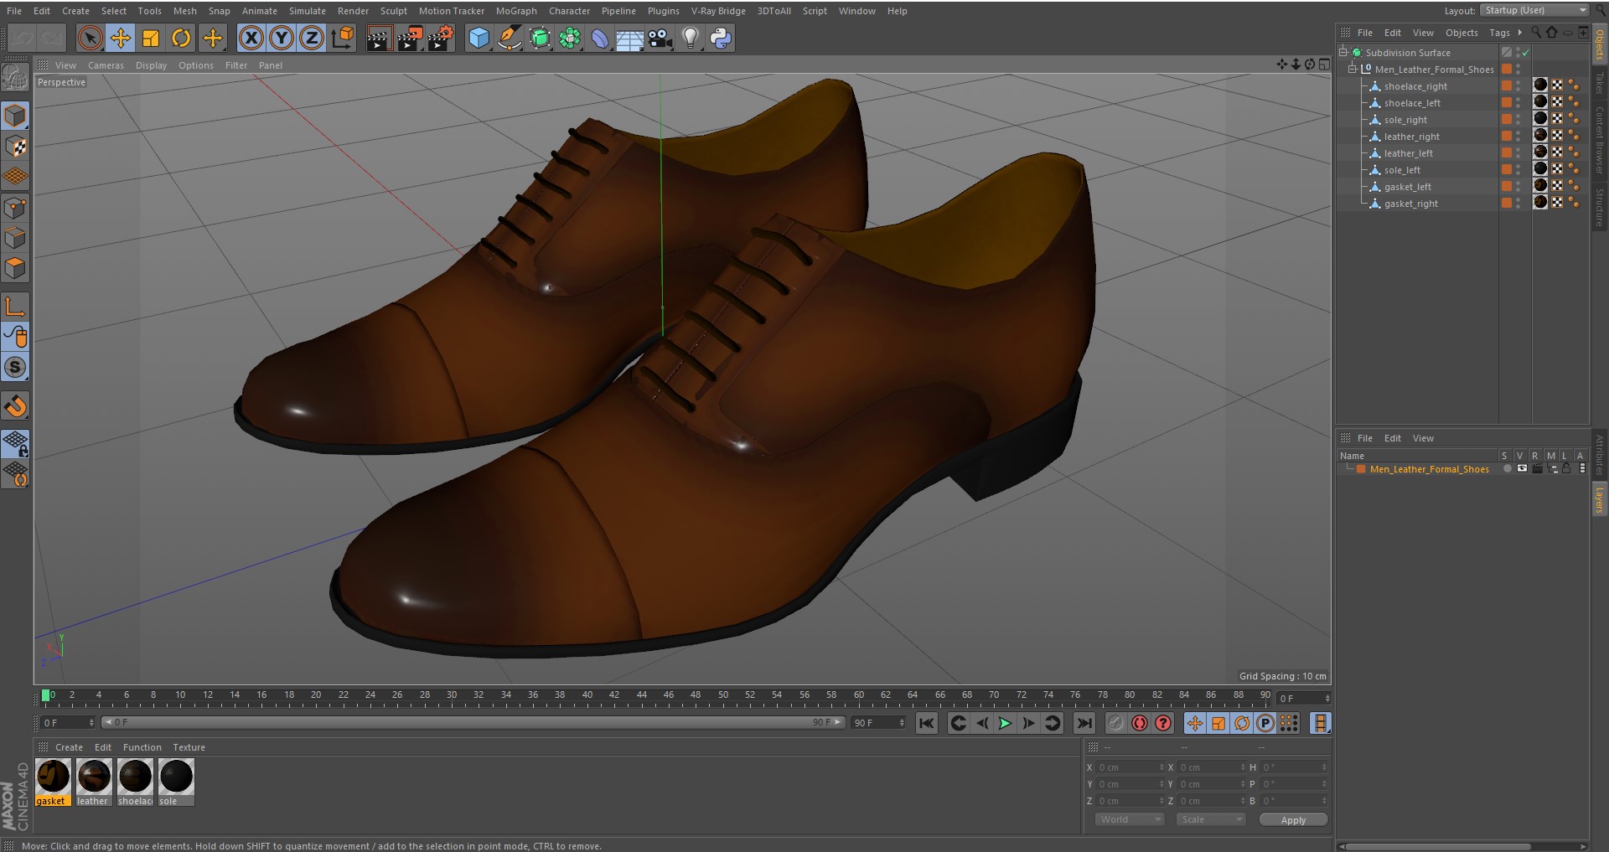Add a camera object
1609x852 pixels.
pyautogui.click(x=660, y=38)
